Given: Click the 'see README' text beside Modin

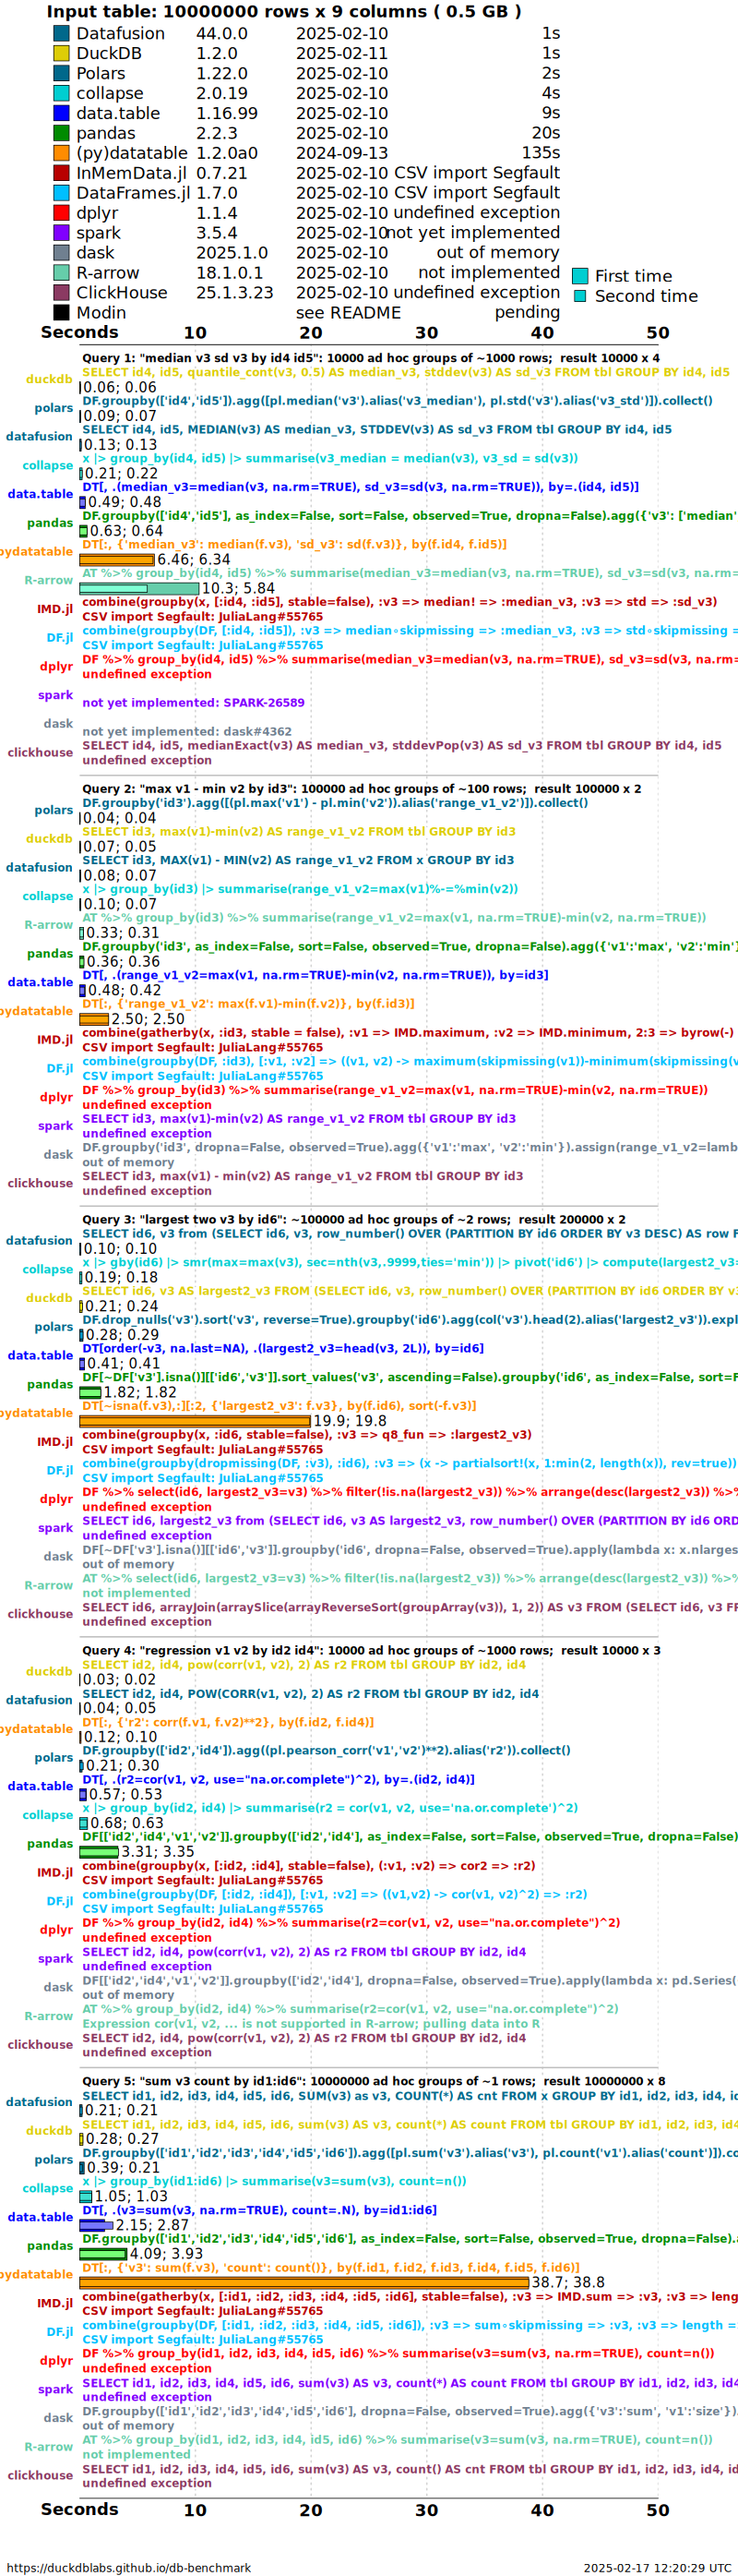Looking at the screenshot, I should click(x=349, y=313).
